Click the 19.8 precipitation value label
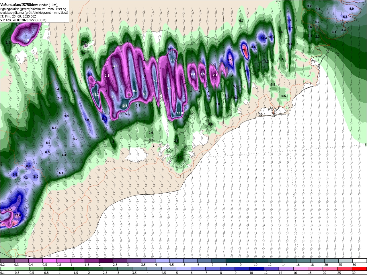 tap(124, 106)
